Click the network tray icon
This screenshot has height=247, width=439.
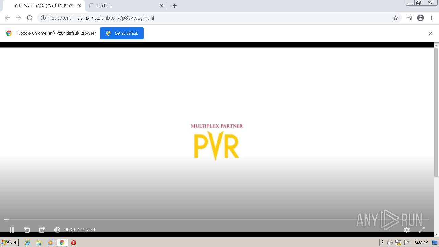(398, 243)
